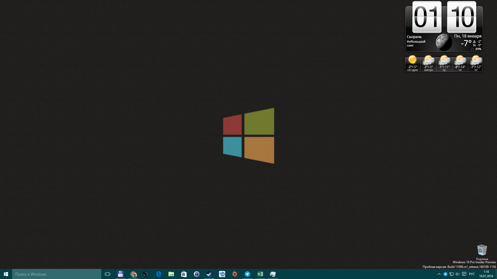The height and width of the screenshot is (279, 497).
Task: Click the Telegram icon in system tray
Action: point(445,274)
